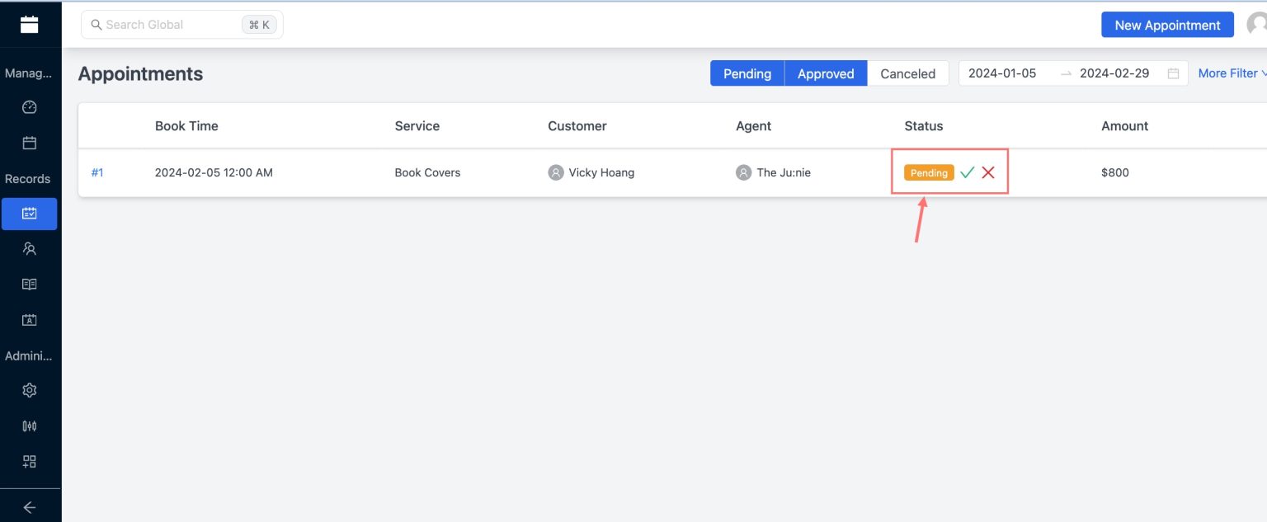This screenshot has height=522, width=1267.
Task: Open the Calendar icon under Management
Action: [x=30, y=142]
